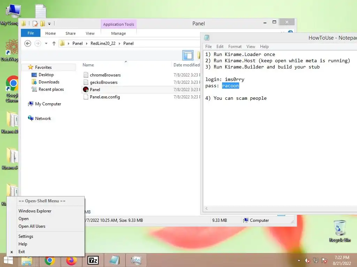Select Recycle Bin desktop icon
This screenshot has width=357, height=267.
point(340,231)
